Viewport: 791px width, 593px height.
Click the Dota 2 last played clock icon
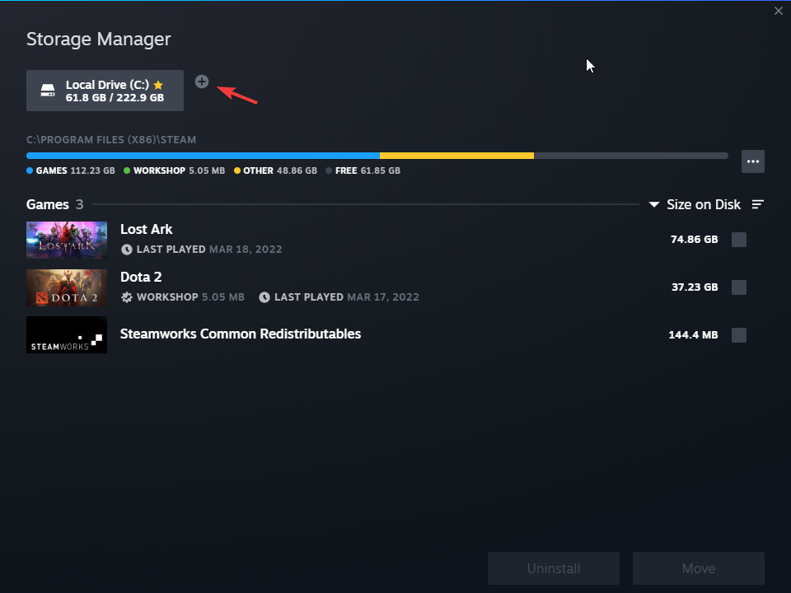[264, 297]
